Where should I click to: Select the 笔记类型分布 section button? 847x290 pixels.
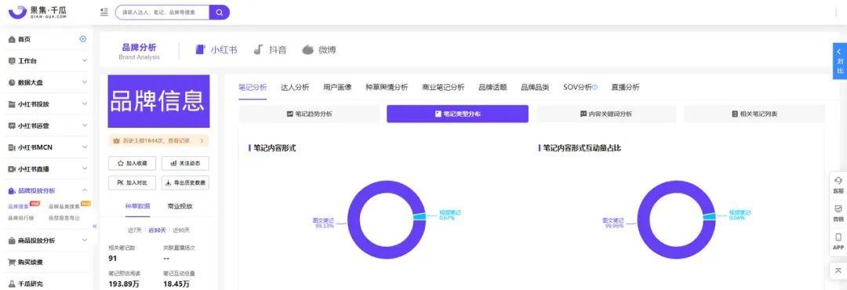pyautogui.click(x=457, y=114)
